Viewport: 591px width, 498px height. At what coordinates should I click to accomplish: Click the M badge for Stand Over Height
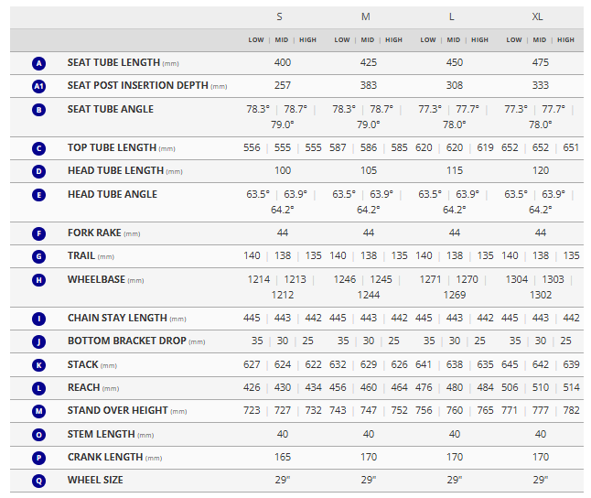click(x=38, y=411)
